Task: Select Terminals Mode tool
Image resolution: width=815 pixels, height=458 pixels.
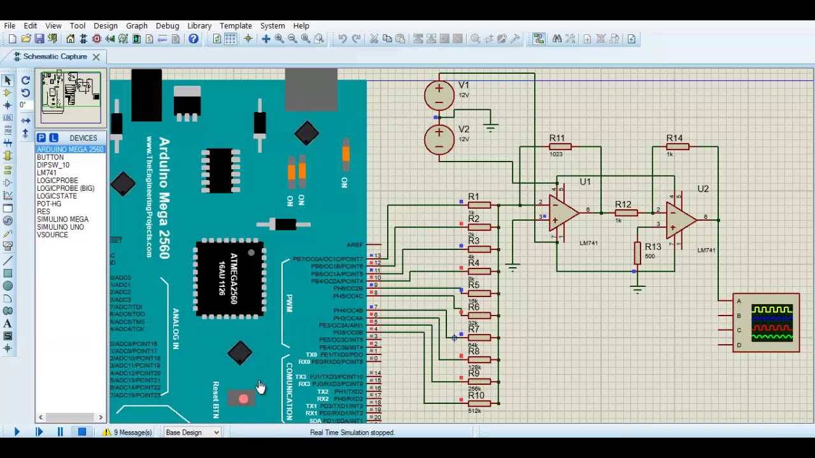Action: [x=8, y=170]
